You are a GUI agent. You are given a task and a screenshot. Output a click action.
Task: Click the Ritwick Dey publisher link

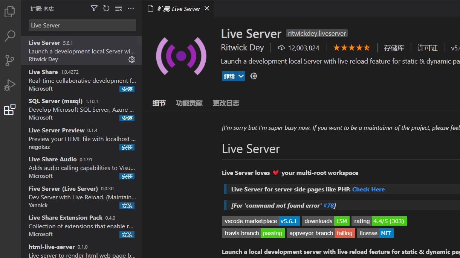click(x=242, y=48)
